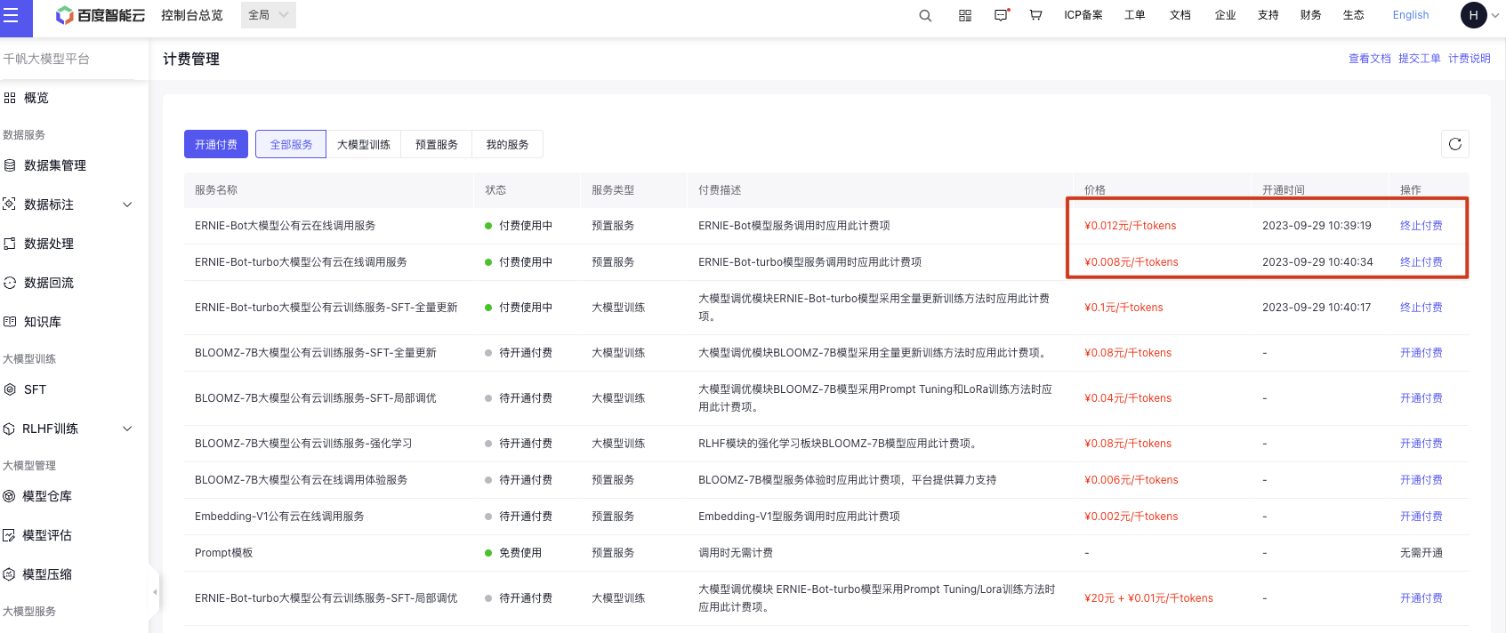Click 开通付费 for BLOOMZ-7B在线调用体验服务

pos(1421,480)
